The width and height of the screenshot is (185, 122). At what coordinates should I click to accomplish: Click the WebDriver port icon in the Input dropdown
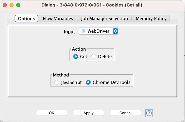(83, 31)
